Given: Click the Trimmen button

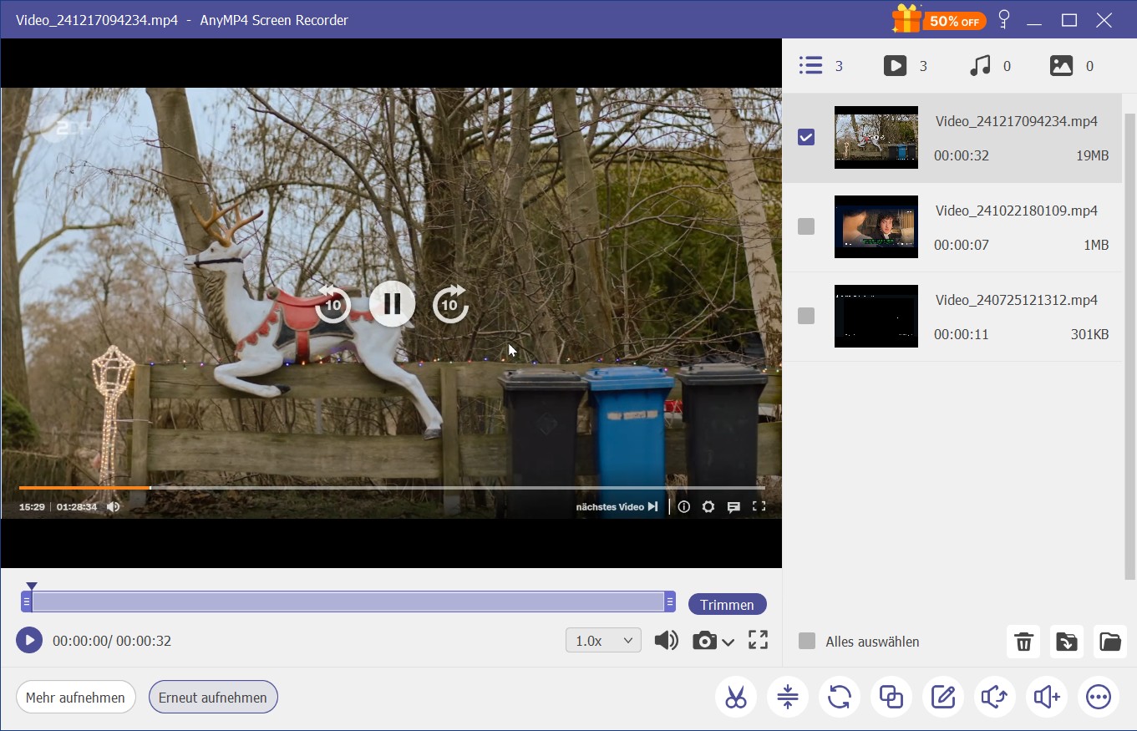Looking at the screenshot, I should (727, 605).
